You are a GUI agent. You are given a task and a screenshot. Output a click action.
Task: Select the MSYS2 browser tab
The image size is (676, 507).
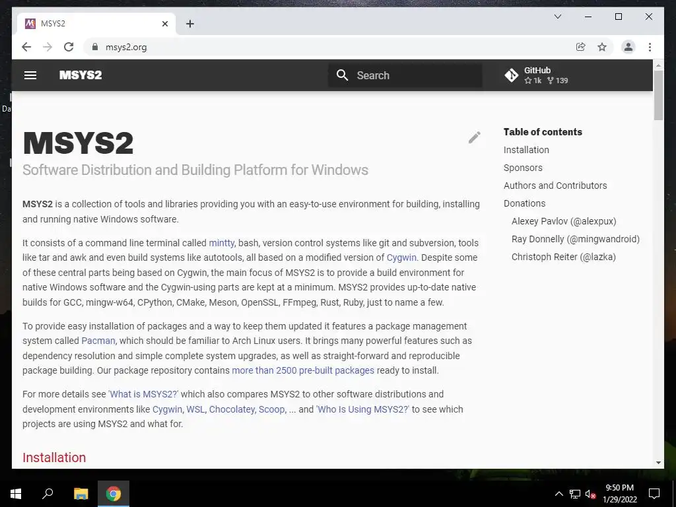96,24
